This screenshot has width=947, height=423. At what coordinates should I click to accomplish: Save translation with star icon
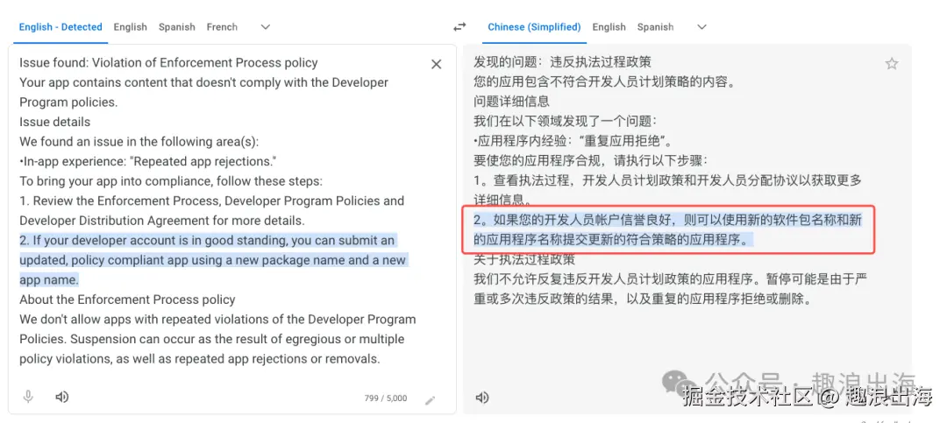(x=892, y=63)
